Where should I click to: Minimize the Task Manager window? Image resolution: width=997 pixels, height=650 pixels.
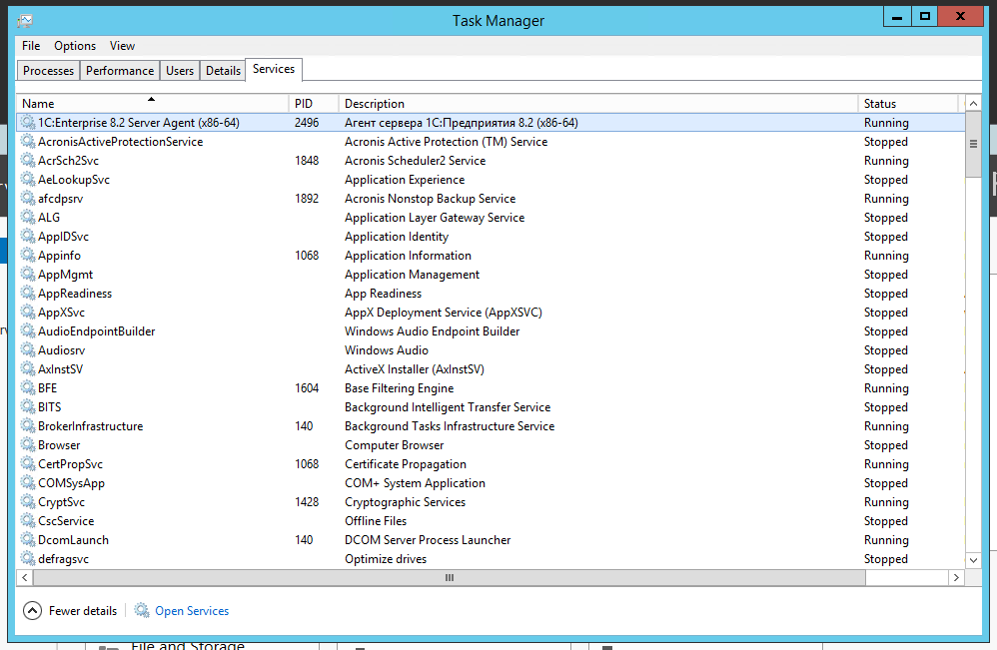tap(897, 17)
